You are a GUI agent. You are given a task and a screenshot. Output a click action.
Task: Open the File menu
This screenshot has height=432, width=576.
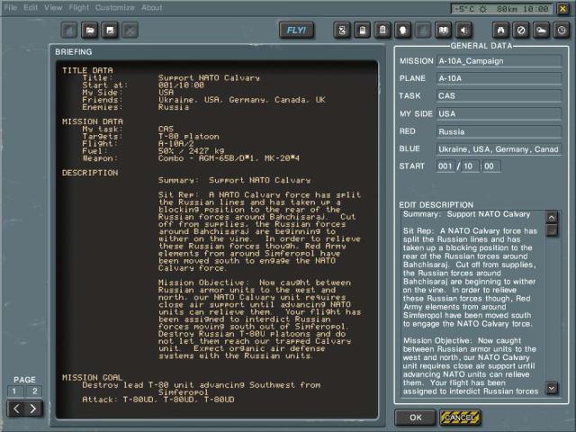point(11,7)
